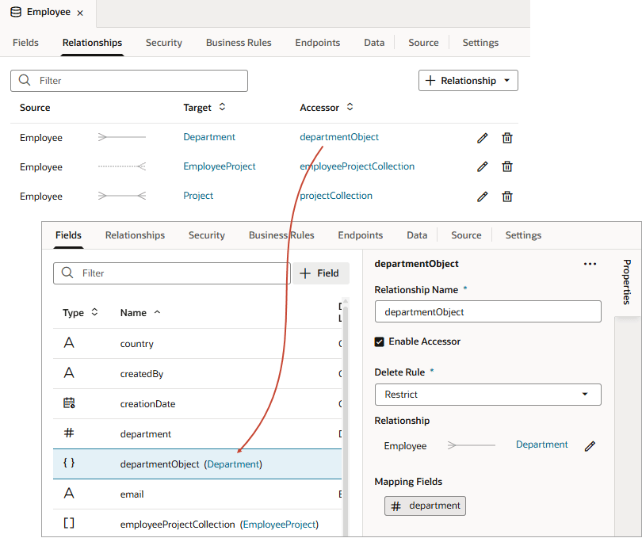
Task: Open the upper Business Rules tab
Action: pos(239,43)
